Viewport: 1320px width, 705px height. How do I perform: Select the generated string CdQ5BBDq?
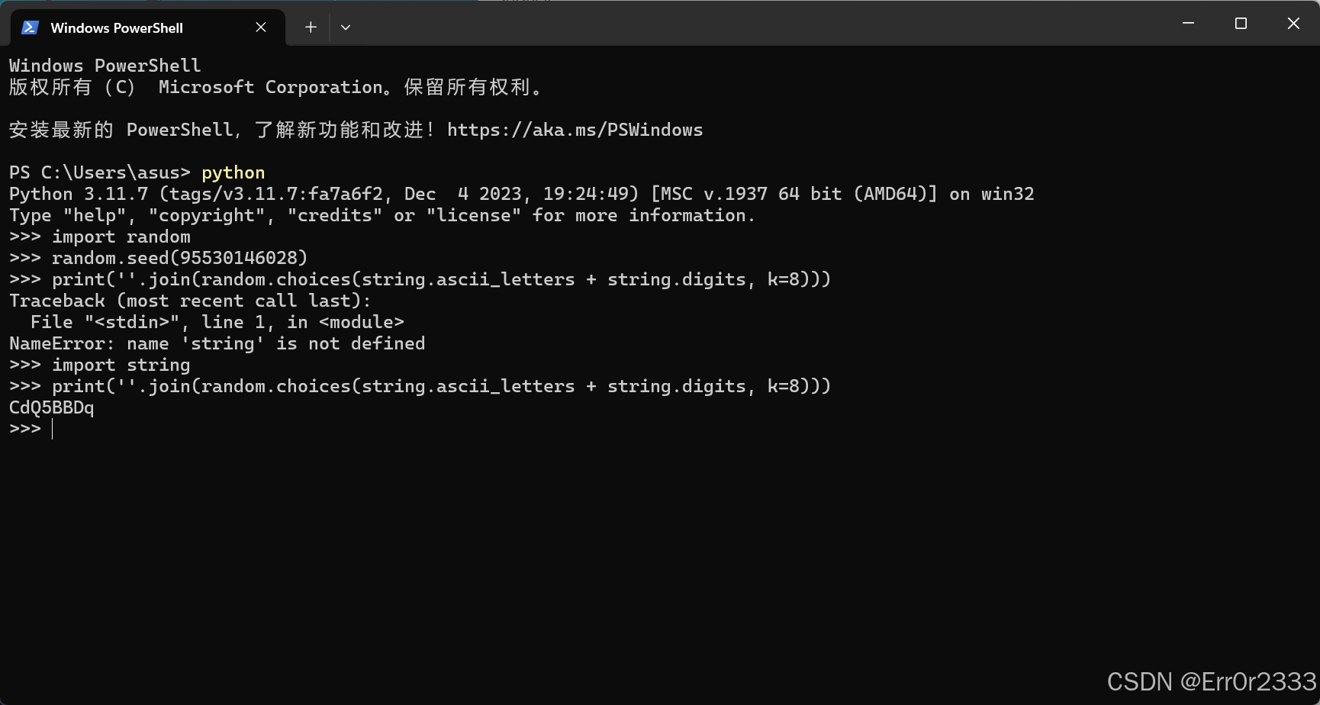[x=50, y=407]
